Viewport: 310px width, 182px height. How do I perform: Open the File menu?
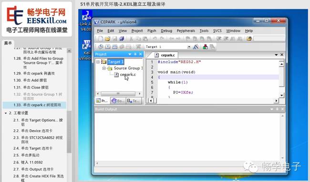click(x=100, y=31)
